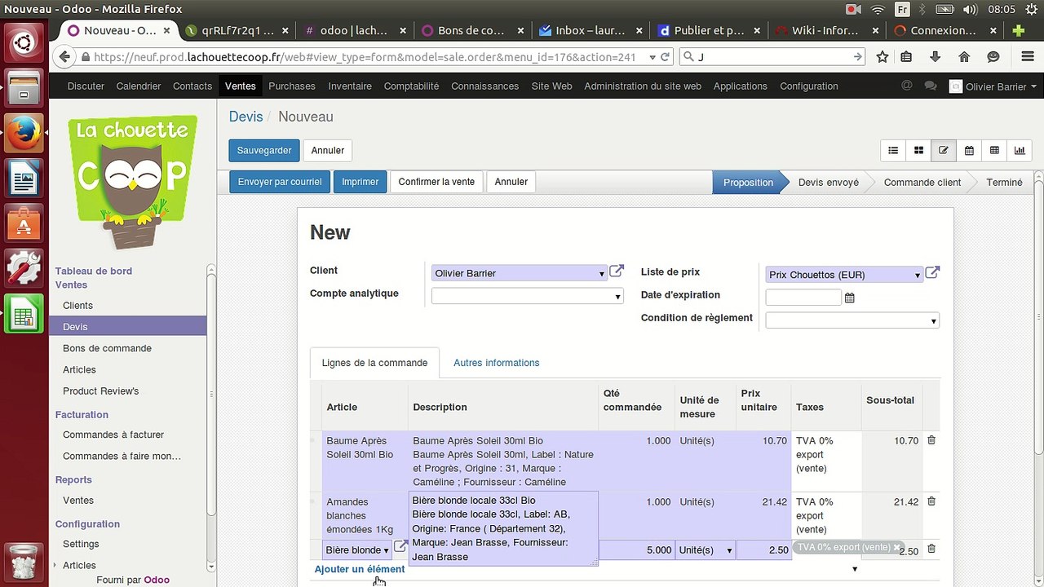The height and width of the screenshot is (587, 1044).
Task: Click the Ajouter un élément link
Action: click(360, 569)
